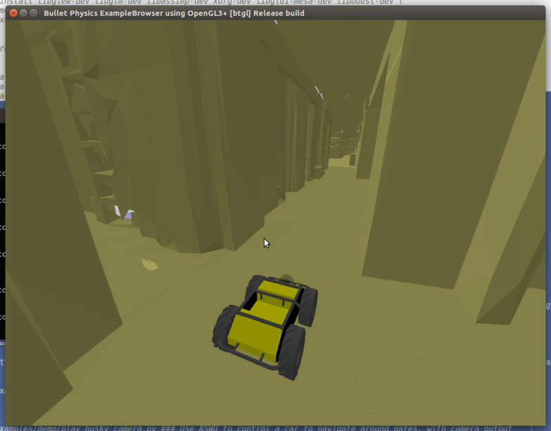The height and width of the screenshot is (431, 551).
Task: Click the yellow Husky robot car
Action: click(265, 327)
